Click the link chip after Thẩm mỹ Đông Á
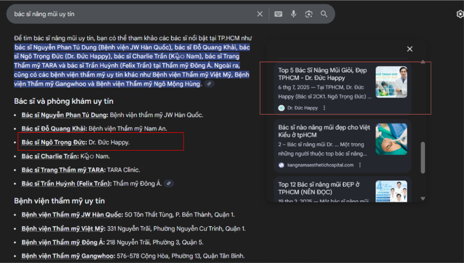This screenshot has width=464, height=263. (x=169, y=184)
